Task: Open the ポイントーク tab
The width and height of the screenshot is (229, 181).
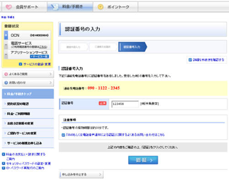Action: pos(116,7)
